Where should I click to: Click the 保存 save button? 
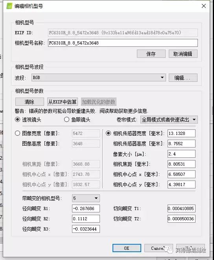click(x=151, y=54)
